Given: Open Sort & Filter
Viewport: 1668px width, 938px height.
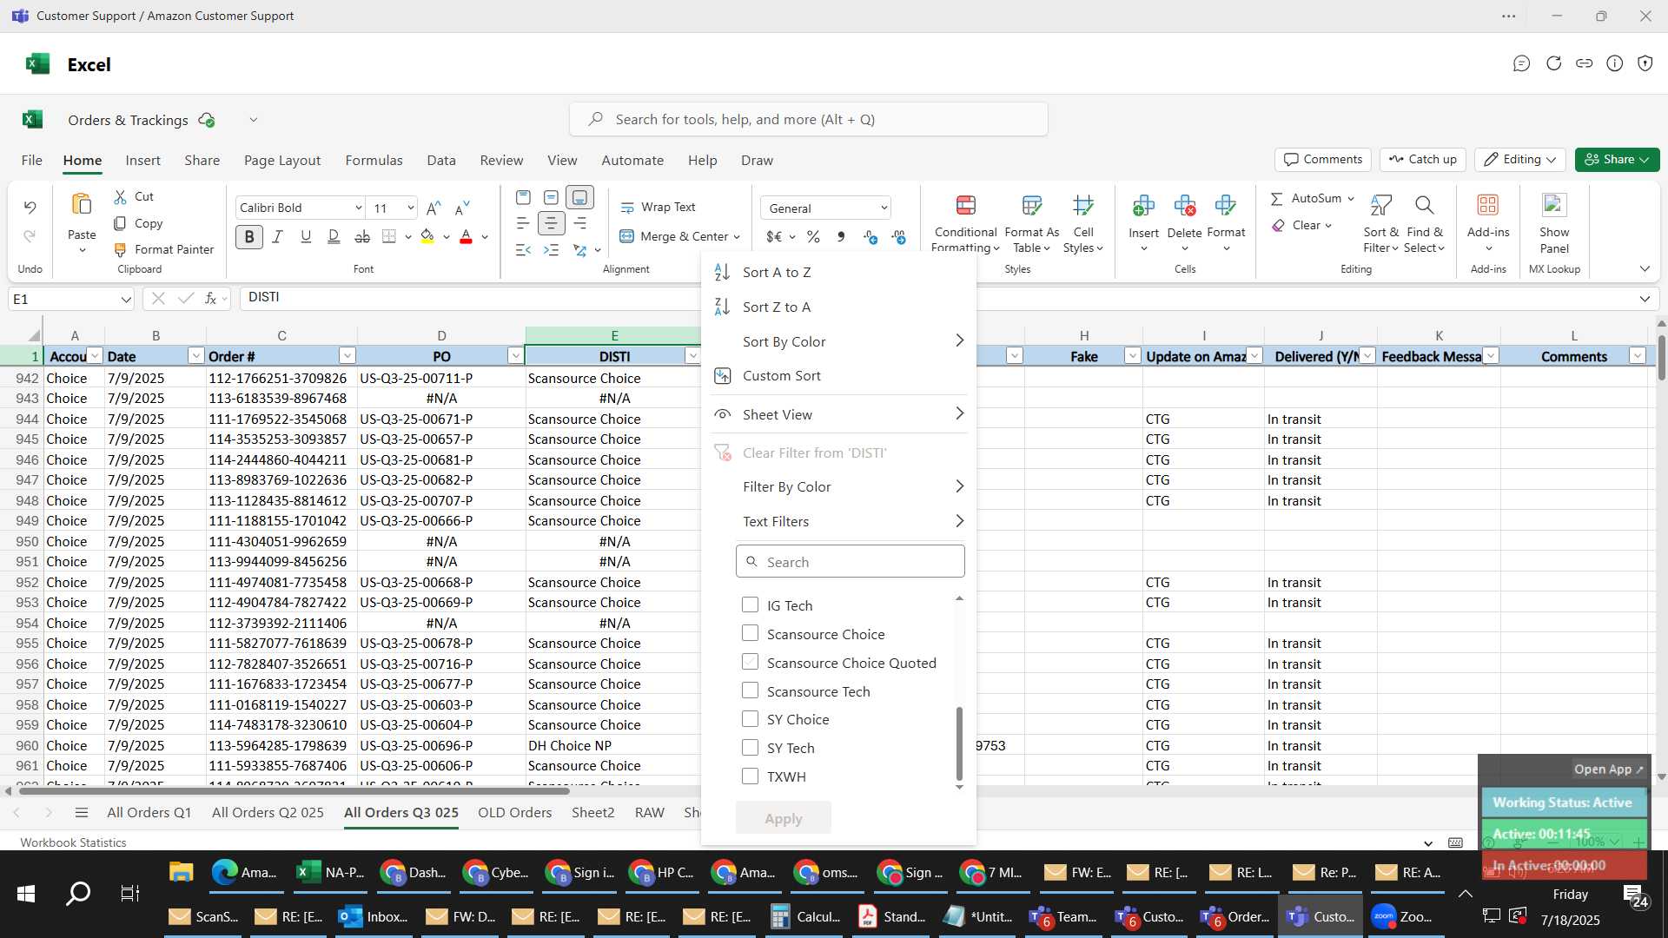Looking at the screenshot, I should 1380,223.
